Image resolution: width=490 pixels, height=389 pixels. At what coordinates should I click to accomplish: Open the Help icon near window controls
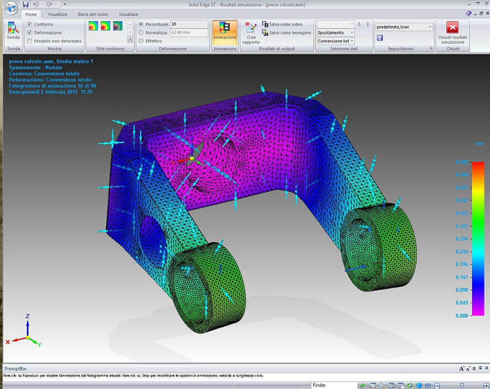coord(468,13)
